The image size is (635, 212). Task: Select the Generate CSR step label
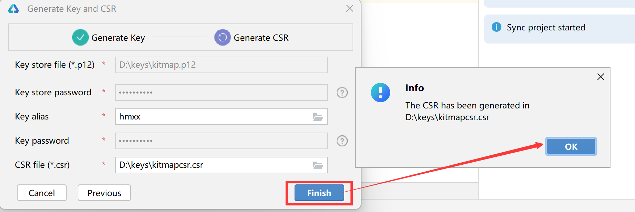point(261,38)
